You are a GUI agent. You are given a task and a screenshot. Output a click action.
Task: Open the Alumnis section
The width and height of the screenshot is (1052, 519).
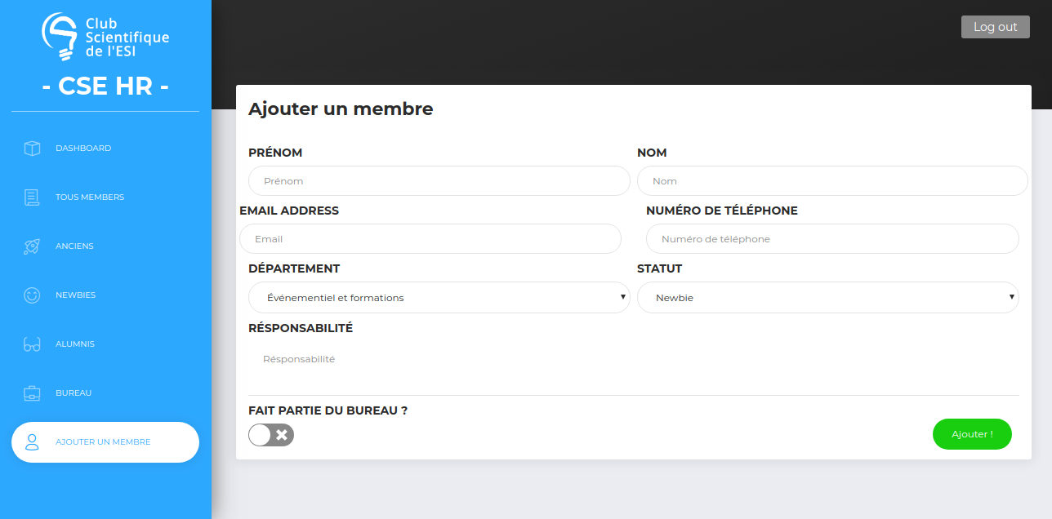105,344
